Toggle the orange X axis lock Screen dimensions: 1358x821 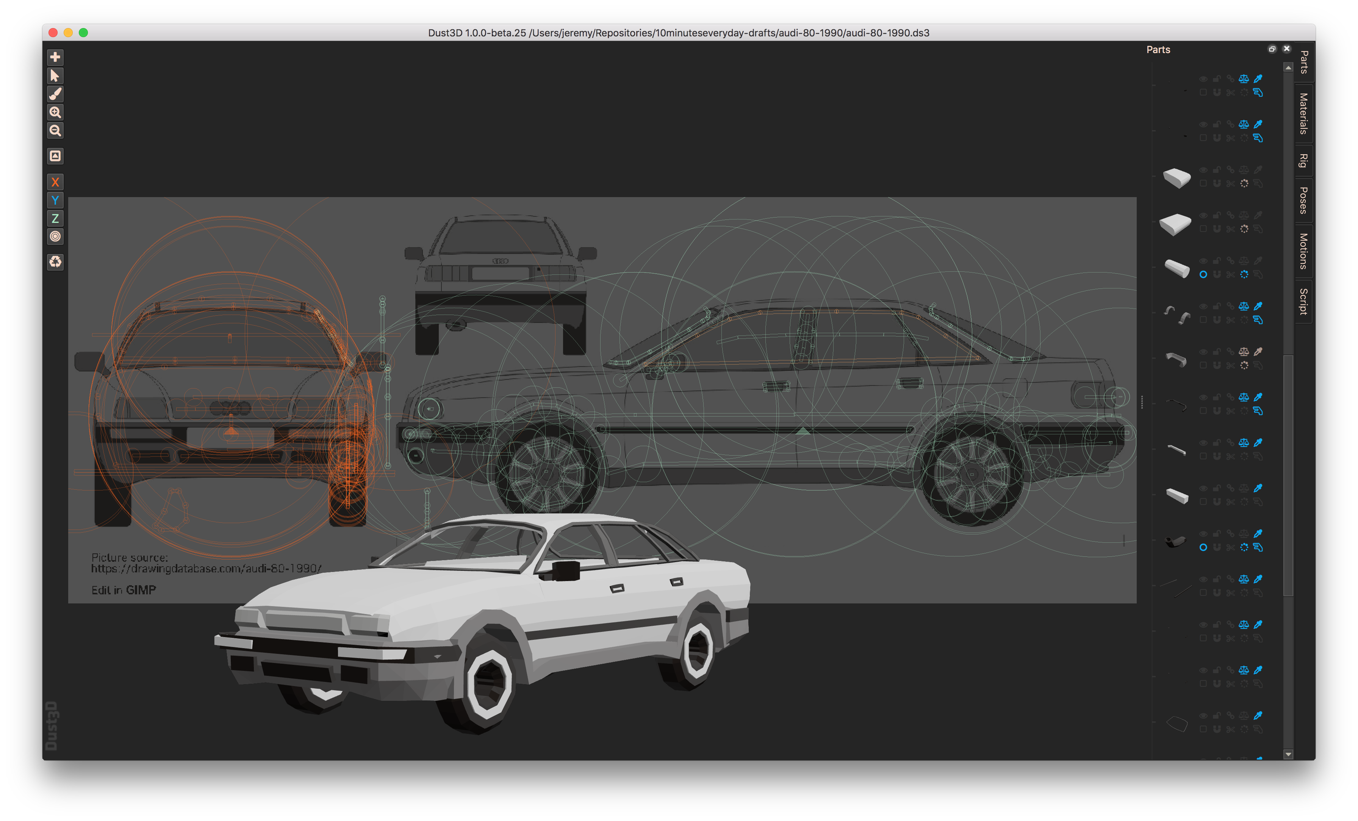(55, 182)
